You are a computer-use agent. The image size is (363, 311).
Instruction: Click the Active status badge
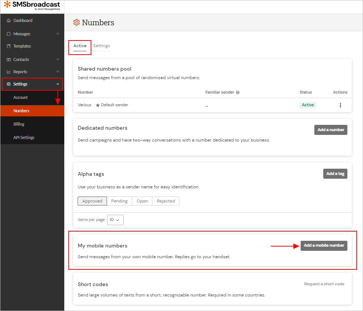(x=308, y=105)
